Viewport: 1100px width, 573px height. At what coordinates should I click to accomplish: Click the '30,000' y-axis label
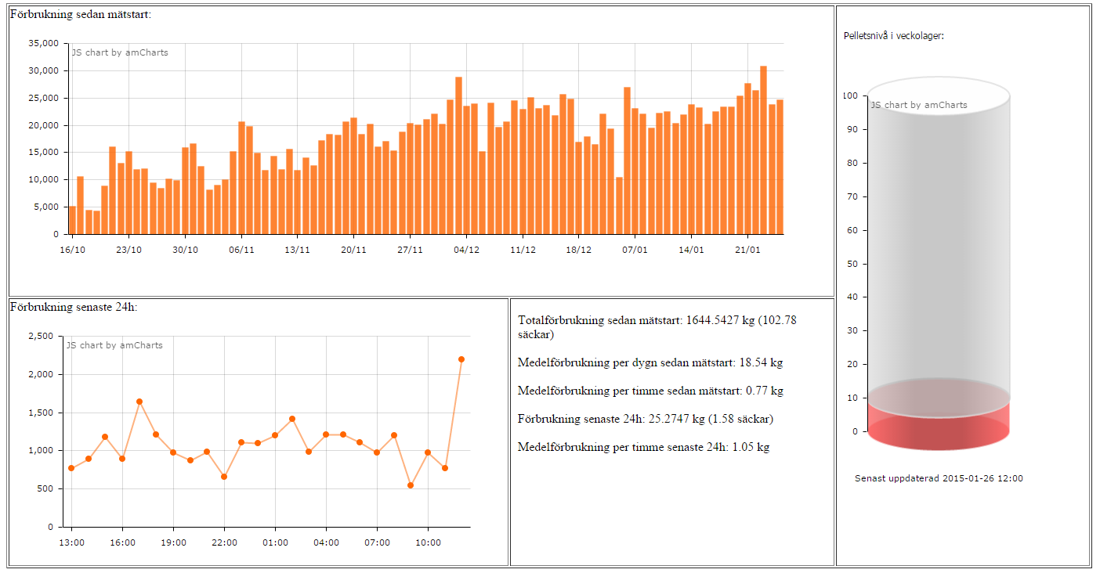(43, 71)
